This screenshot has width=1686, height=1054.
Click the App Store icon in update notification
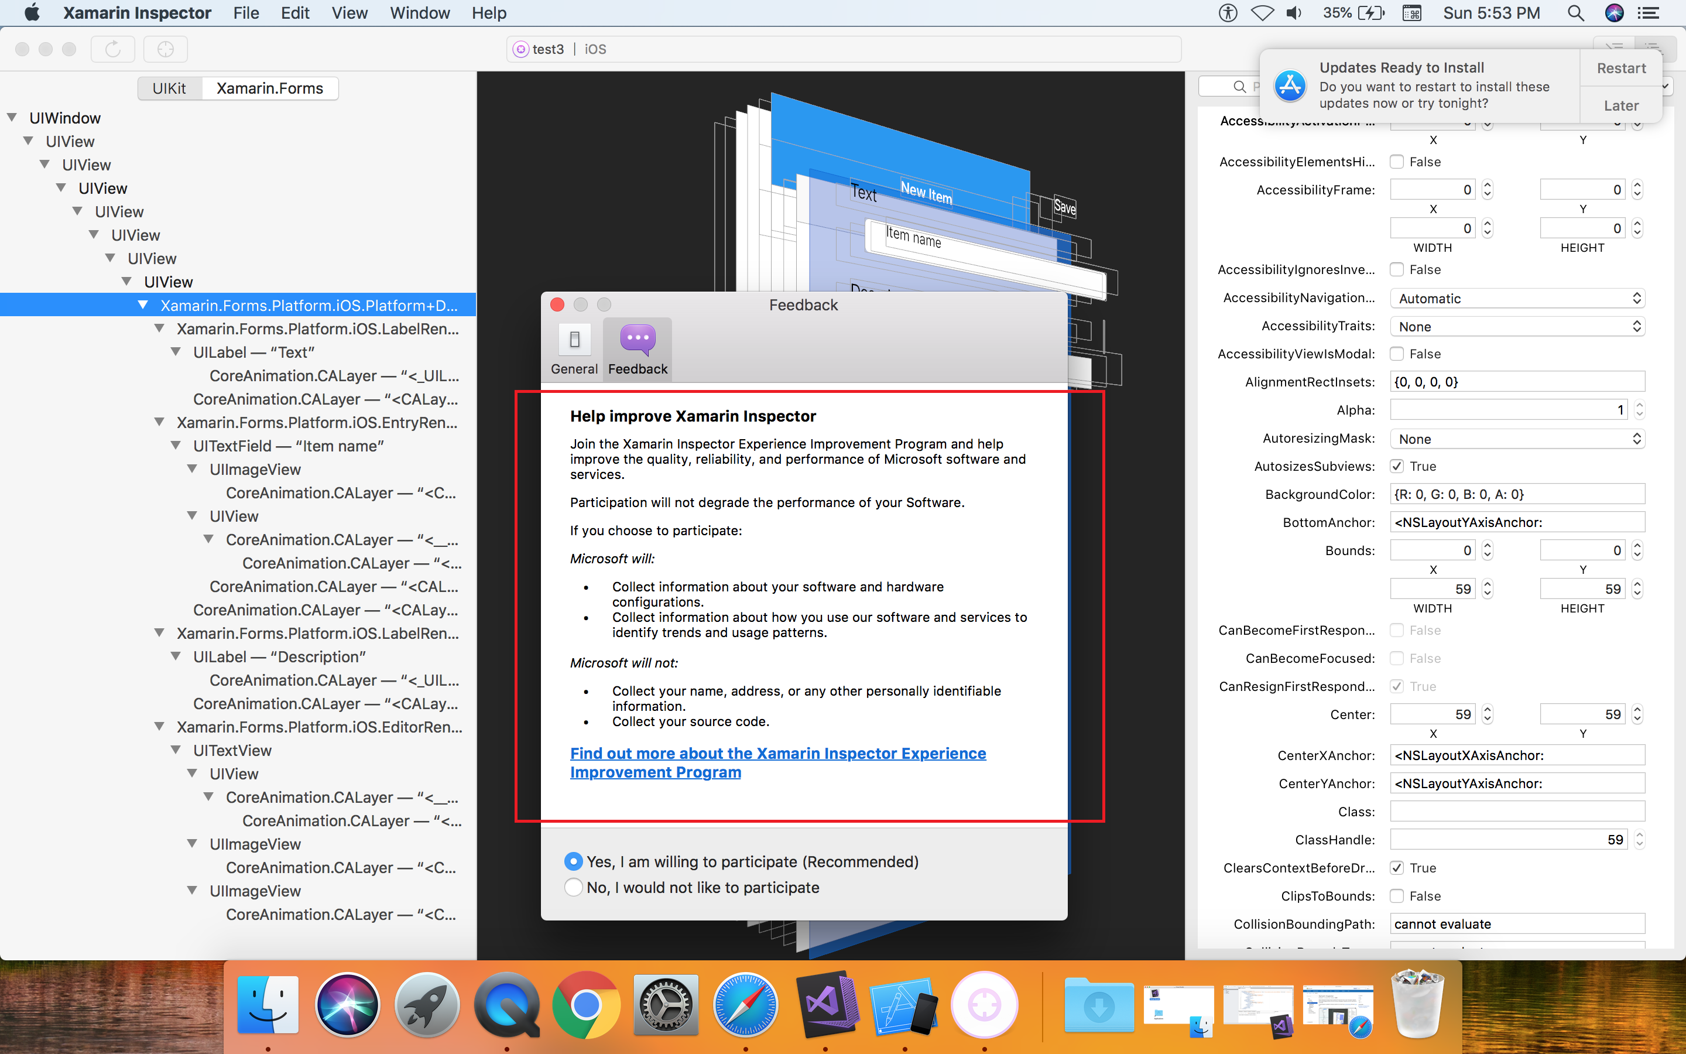[x=1290, y=85]
